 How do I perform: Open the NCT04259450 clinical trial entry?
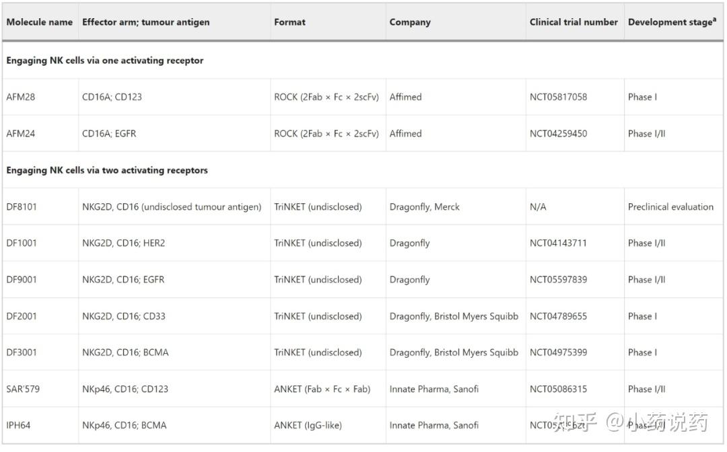pos(558,133)
